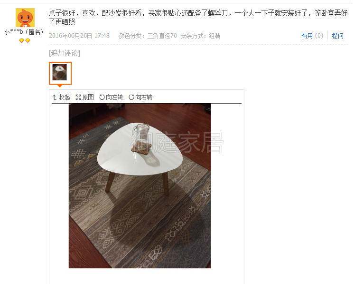
Task: Click the up-arrow icon beside 收起
Action: tap(54, 98)
